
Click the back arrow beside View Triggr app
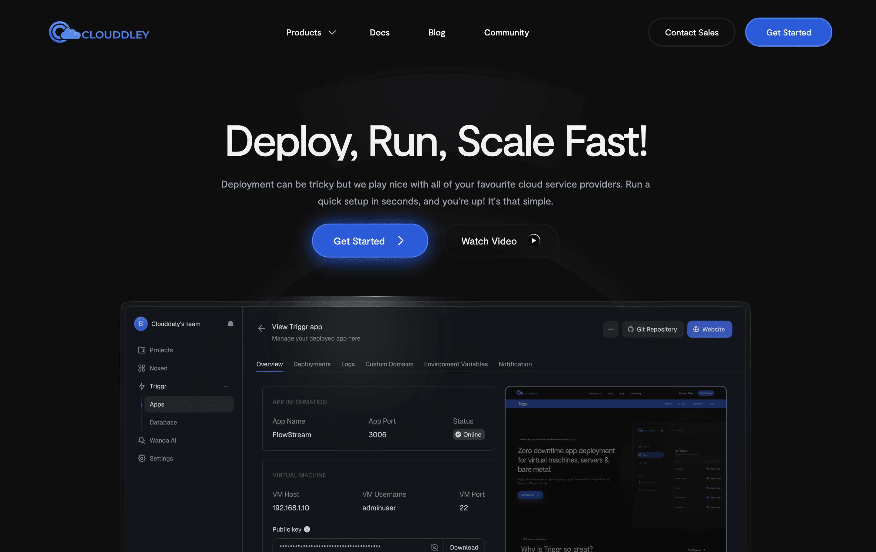click(x=261, y=328)
